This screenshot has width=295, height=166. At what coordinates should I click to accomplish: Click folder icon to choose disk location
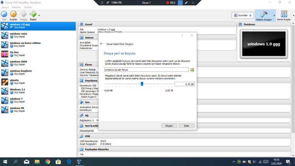coord(192,70)
